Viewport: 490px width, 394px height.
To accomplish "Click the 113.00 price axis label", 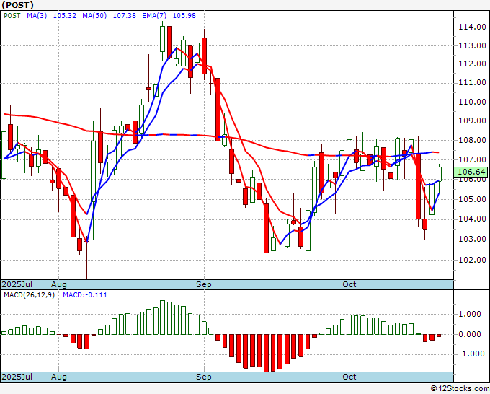I will coord(472,45).
